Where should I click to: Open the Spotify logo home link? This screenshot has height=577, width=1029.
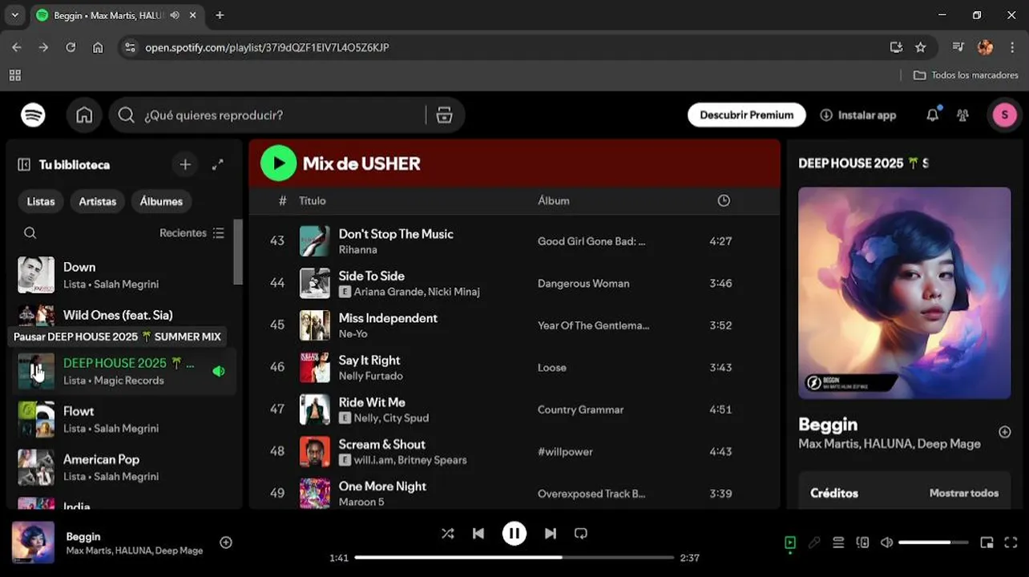[x=33, y=115]
